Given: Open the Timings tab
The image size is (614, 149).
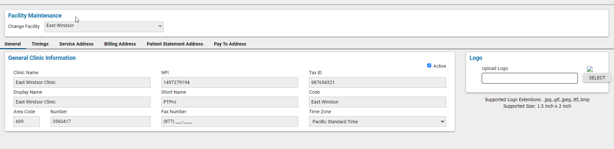Looking at the screenshot, I should click(x=40, y=44).
